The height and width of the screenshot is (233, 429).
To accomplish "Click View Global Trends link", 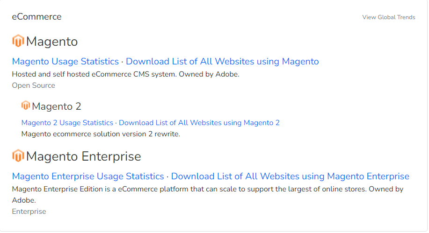I will 389,17.
